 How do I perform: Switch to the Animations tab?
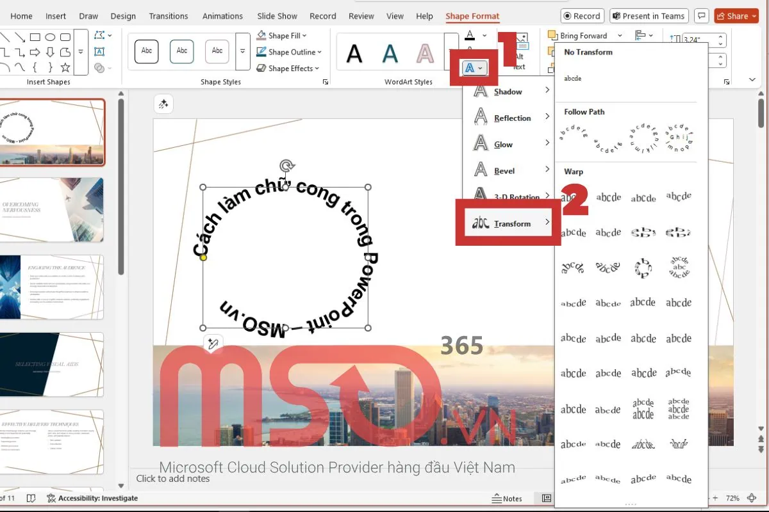coord(222,16)
